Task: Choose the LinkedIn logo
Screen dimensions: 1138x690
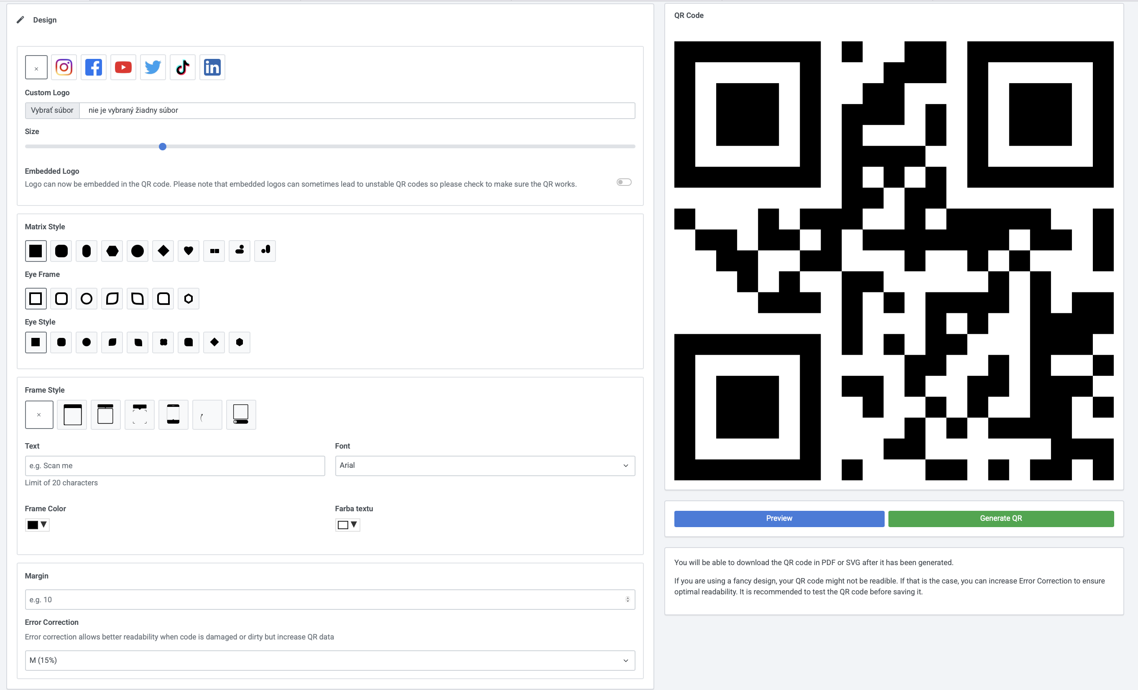Action: coord(212,68)
